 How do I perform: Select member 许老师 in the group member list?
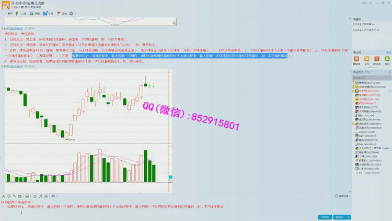click(362, 91)
